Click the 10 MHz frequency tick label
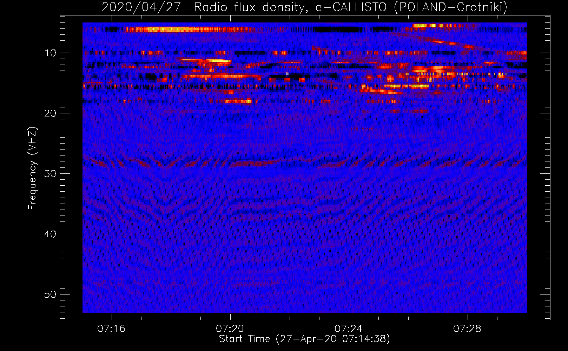The width and height of the screenshot is (568, 351). click(x=51, y=53)
